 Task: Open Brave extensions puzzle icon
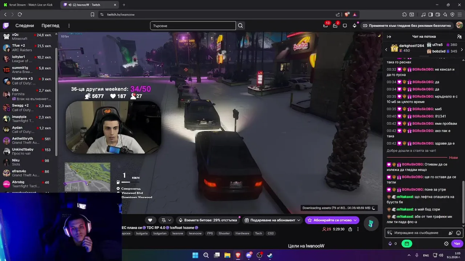pos(404,14)
